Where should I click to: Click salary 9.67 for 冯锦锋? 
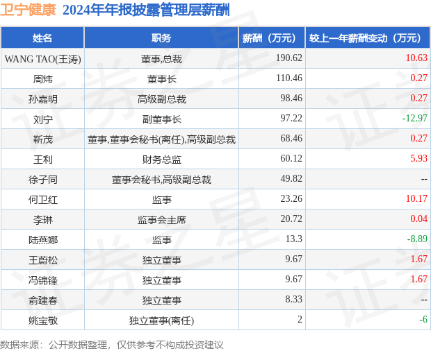pyautogui.click(x=293, y=279)
